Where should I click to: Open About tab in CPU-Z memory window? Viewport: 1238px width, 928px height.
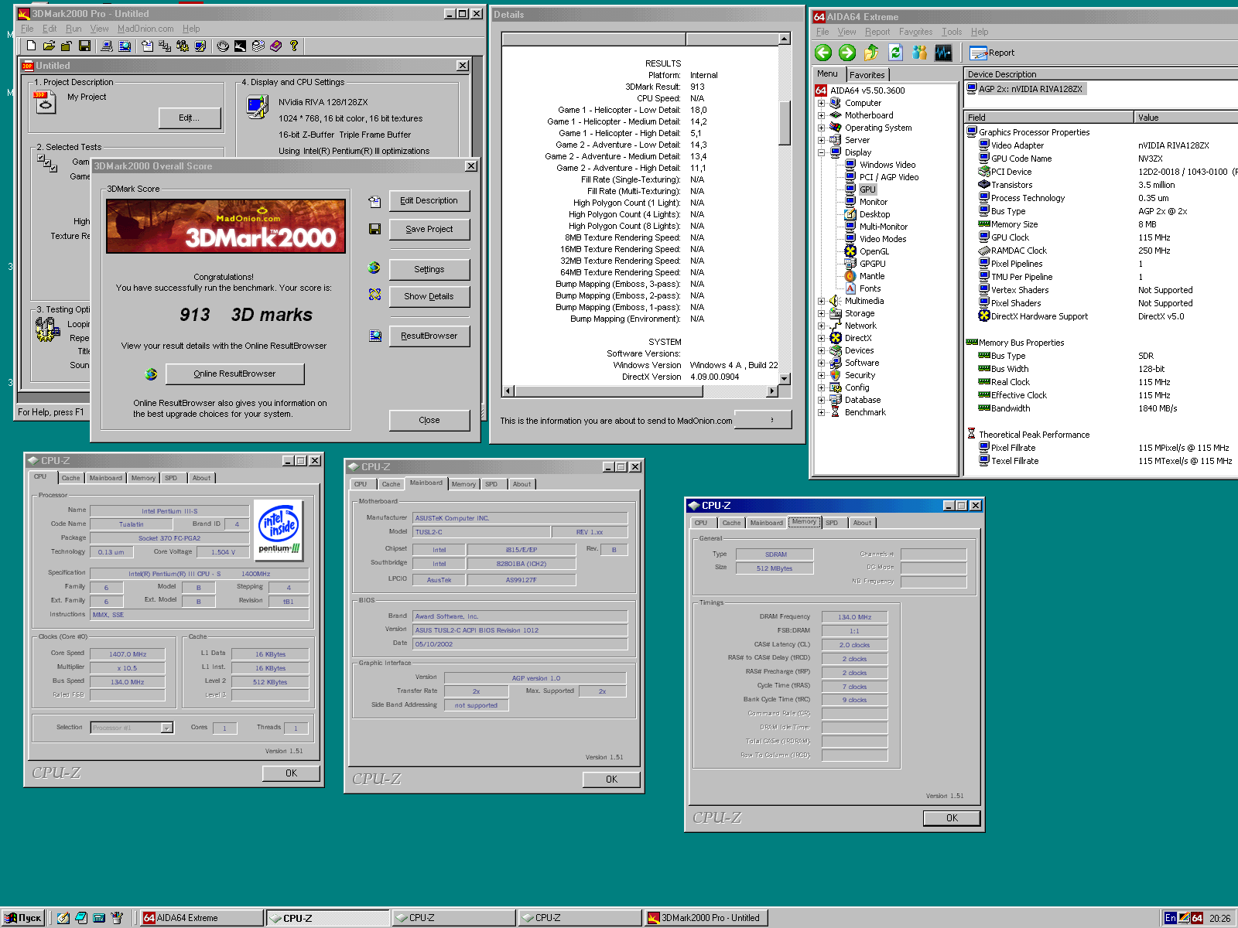(862, 523)
